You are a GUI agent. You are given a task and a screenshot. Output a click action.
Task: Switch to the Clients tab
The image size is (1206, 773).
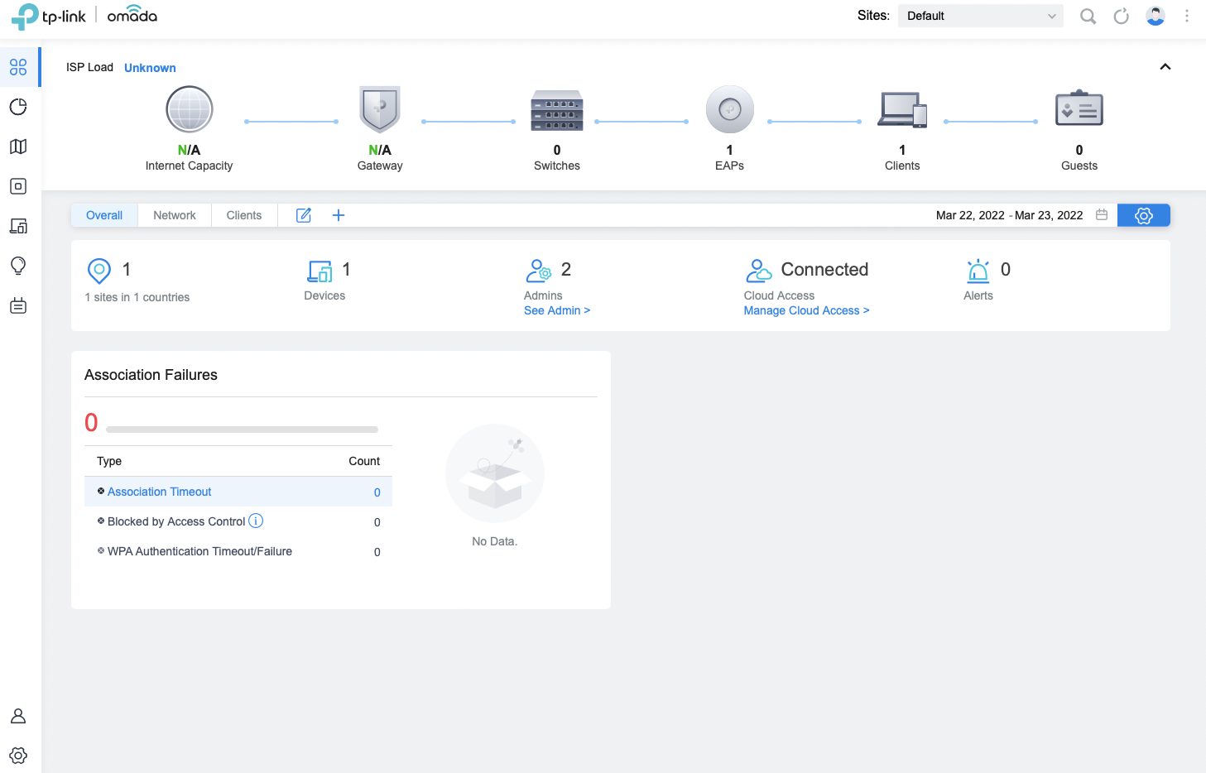(244, 215)
